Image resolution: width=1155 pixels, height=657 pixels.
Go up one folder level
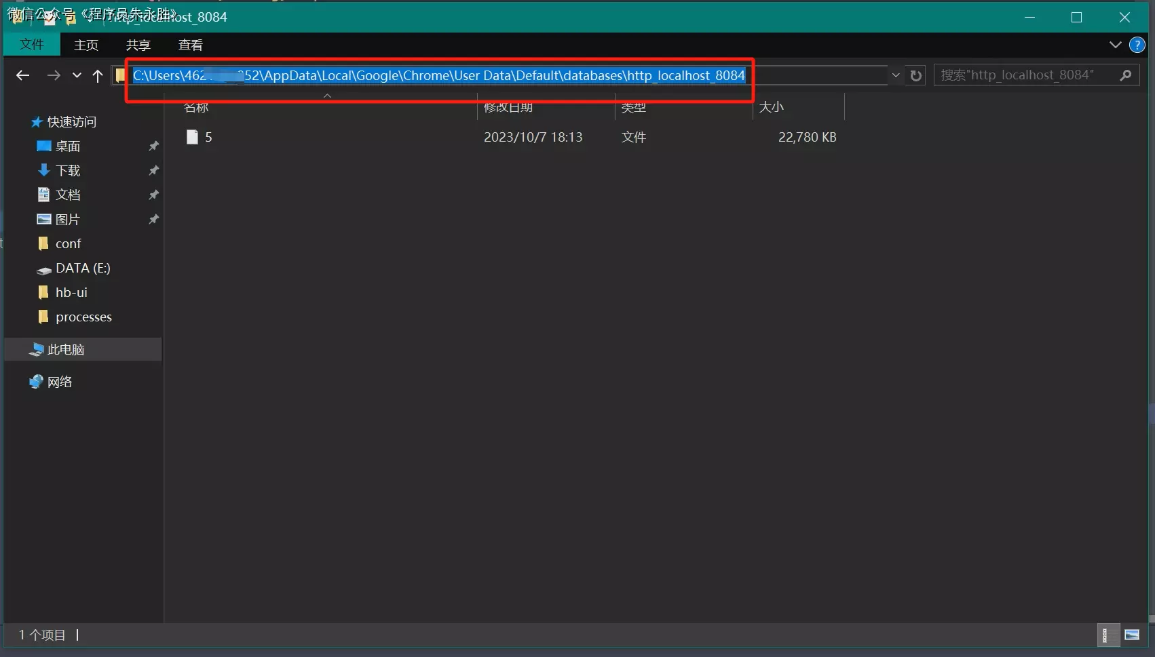pos(98,75)
